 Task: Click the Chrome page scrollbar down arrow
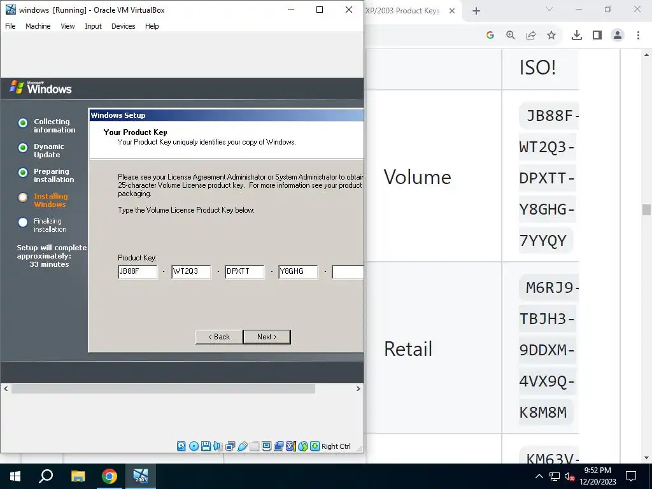(646, 458)
